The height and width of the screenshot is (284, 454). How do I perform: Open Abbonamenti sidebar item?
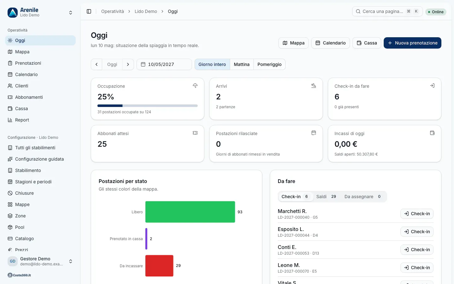tap(40, 97)
